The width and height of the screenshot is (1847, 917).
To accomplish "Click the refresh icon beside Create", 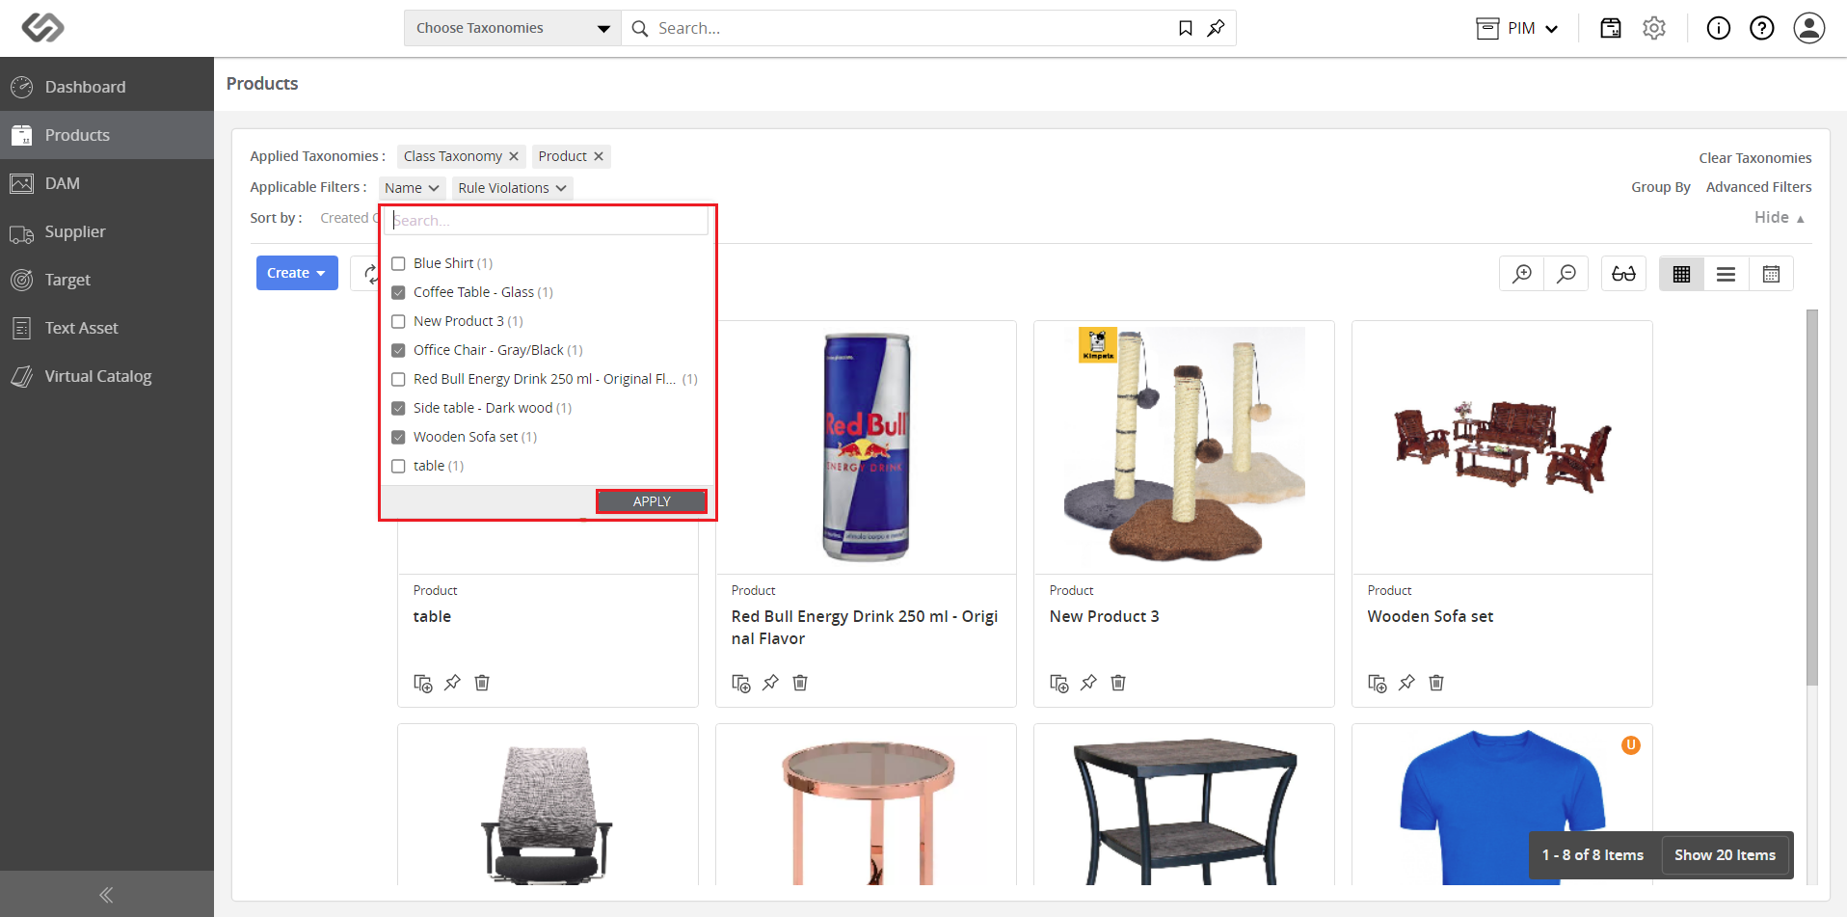I will (369, 274).
